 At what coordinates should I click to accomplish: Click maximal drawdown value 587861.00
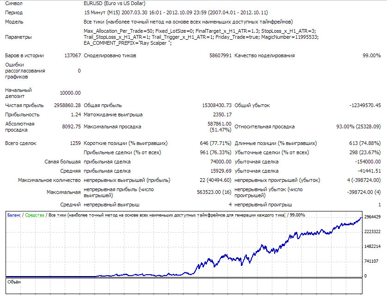220,124
